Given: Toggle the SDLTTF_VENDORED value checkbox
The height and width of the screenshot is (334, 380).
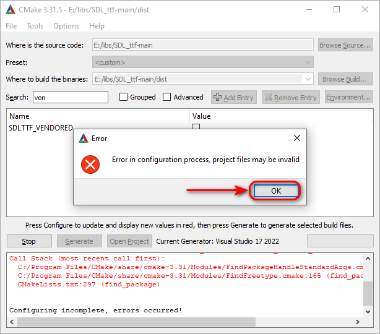Looking at the screenshot, I should pyautogui.click(x=196, y=127).
